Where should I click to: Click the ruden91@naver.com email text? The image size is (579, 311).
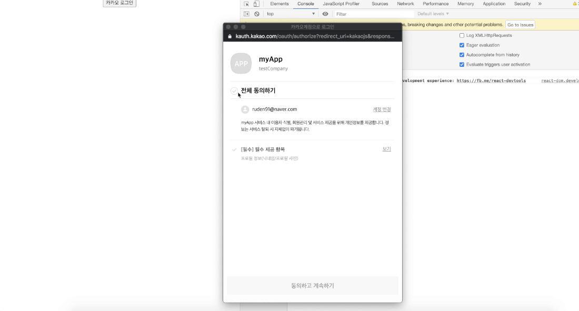tap(274, 109)
